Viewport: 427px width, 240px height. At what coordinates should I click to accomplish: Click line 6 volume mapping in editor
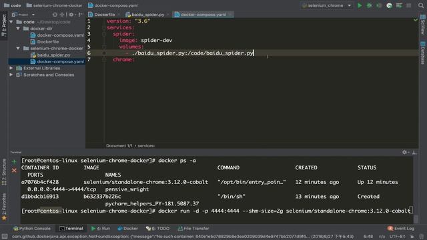pos(192,53)
